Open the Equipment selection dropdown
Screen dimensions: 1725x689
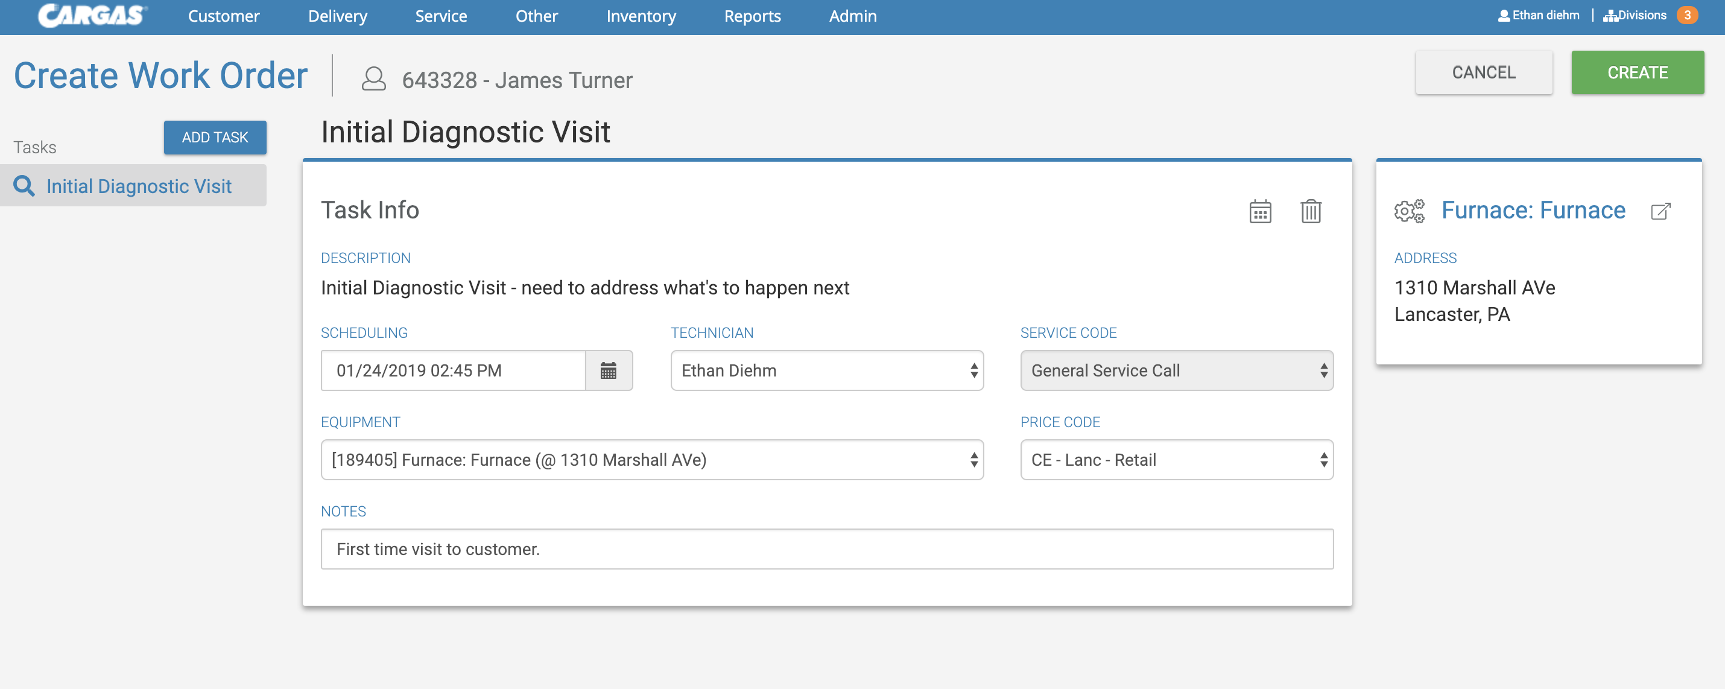coord(651,460)
